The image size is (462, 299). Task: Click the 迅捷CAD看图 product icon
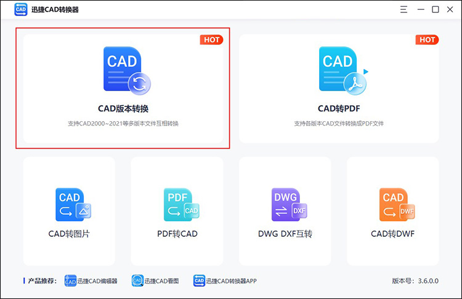pos(137,281)
